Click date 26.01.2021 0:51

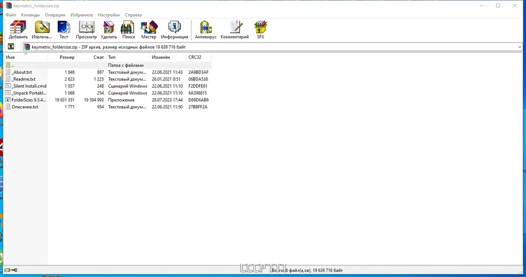pyautogui.click(x=166, y=79)
